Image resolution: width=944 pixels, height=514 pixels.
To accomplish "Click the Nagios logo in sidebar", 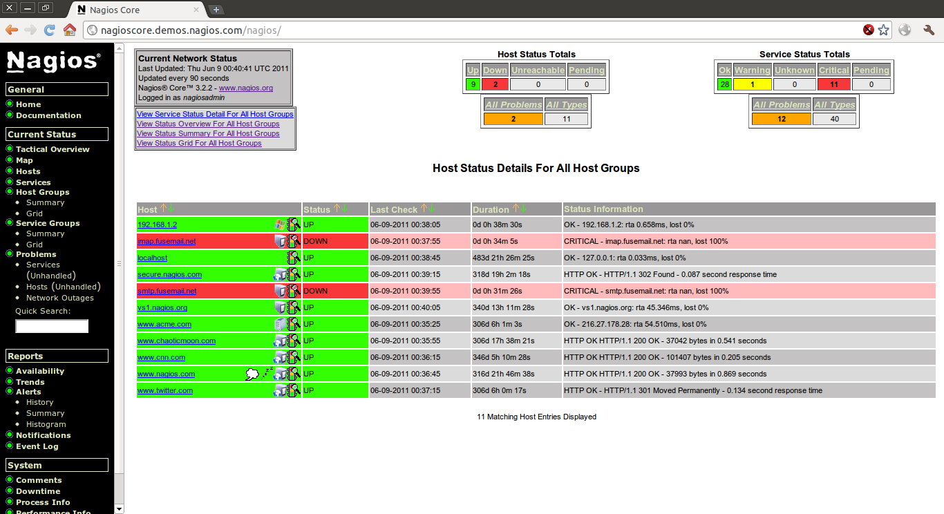I will pos(54,61).
